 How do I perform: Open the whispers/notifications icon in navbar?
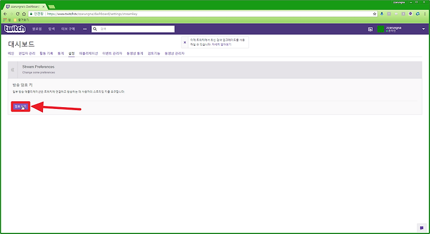tap(370, 29)
